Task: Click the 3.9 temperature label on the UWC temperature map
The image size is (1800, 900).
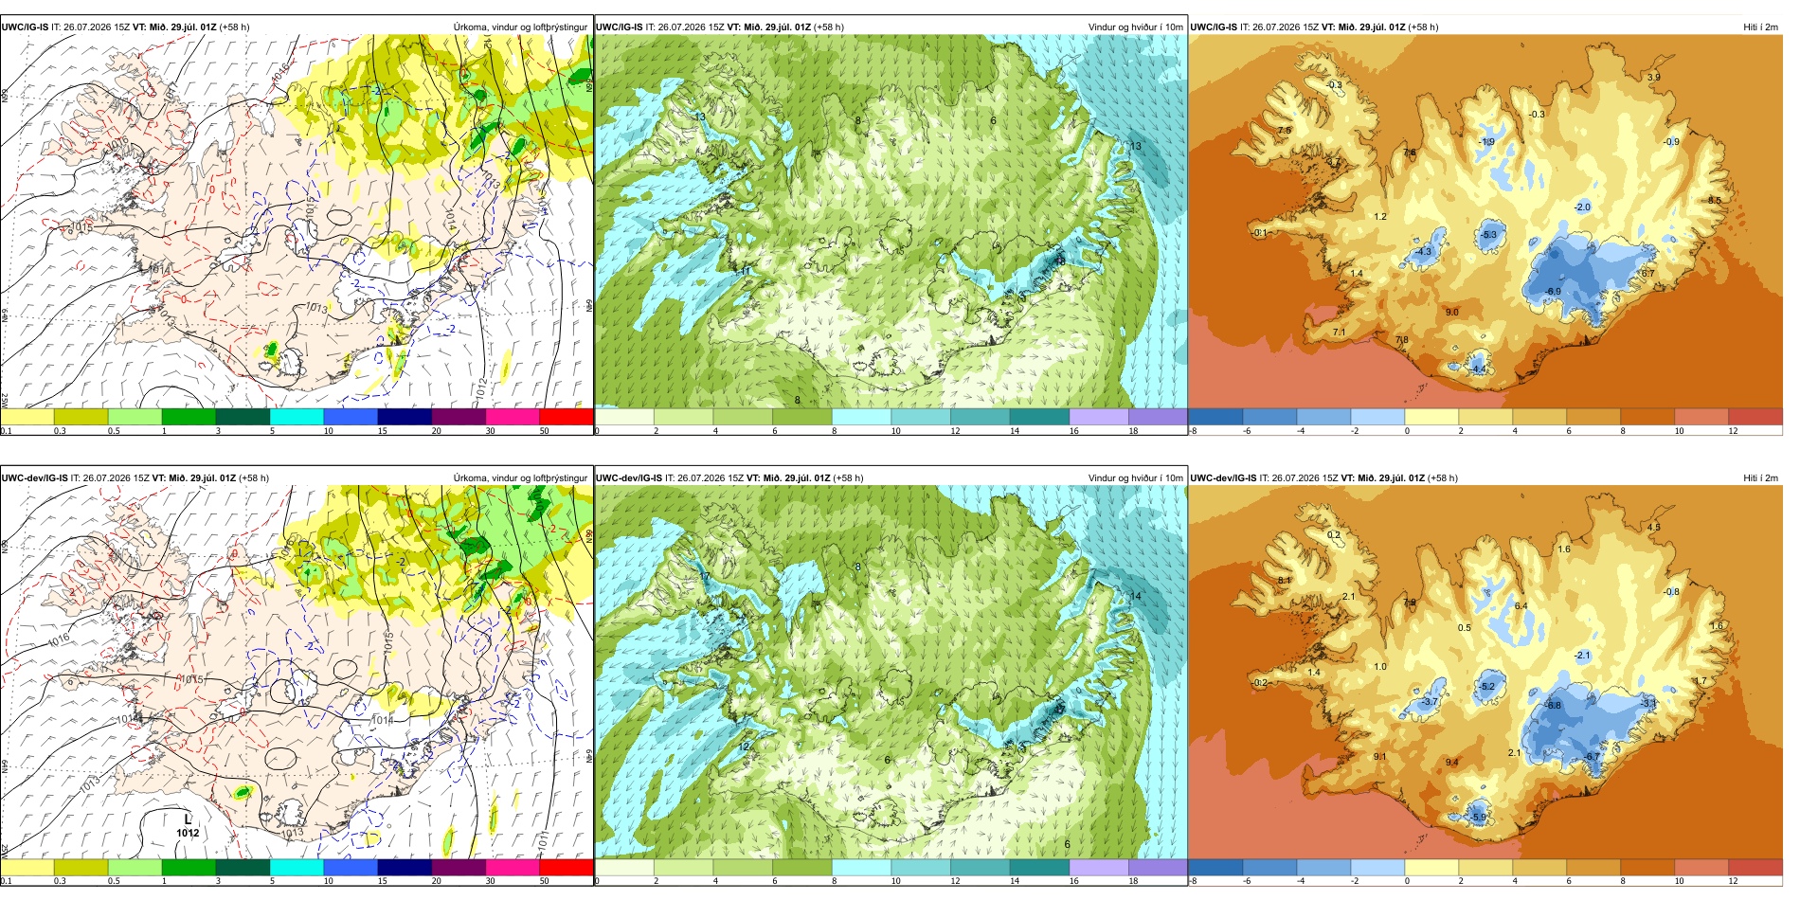Action: pyautogui.click(x=1654, y=78)
